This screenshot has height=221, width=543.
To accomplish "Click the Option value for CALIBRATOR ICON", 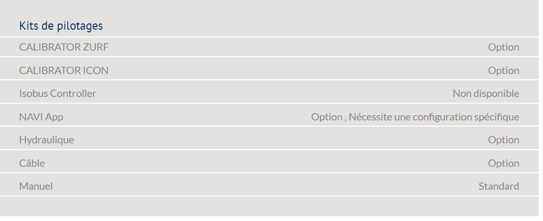I will pyautogui.click(x=503, y=70).
